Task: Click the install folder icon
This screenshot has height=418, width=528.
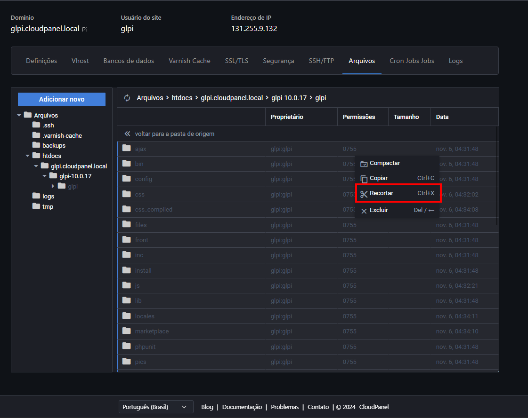Action: tap(127, 270)
